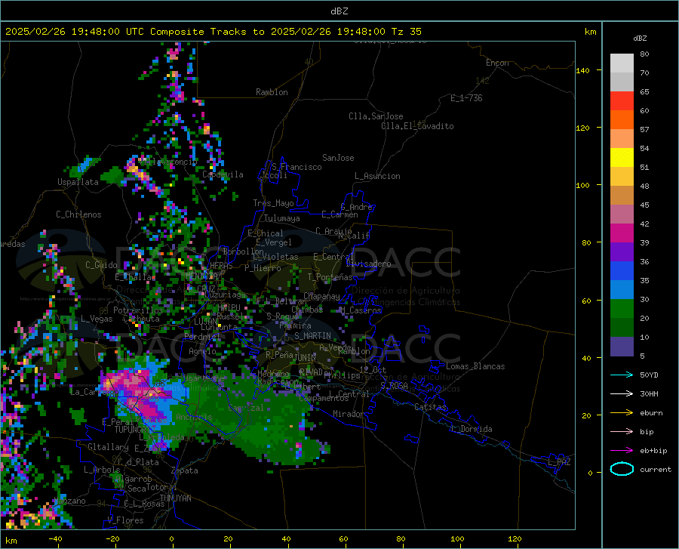Screen dimensions: 679x549
Task: Click the V_Flores label
Action: point(125,520)
